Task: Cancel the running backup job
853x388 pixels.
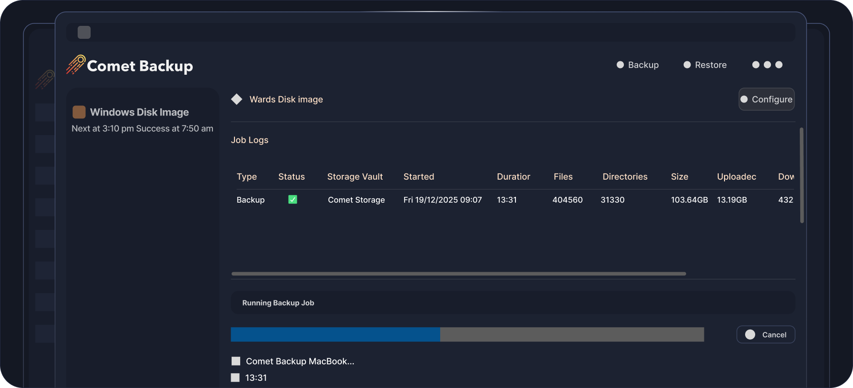Action: tap(766, 335)
